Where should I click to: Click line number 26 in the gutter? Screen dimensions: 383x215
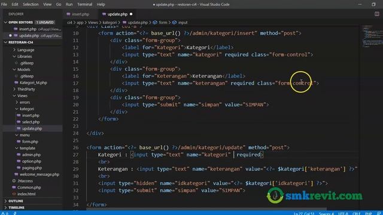(76, 148)
